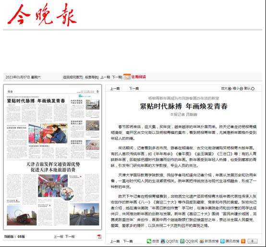Go to 返回报网首页 link
The height and width of the screenshot is (247, 266).
click(x=73, y=77)
